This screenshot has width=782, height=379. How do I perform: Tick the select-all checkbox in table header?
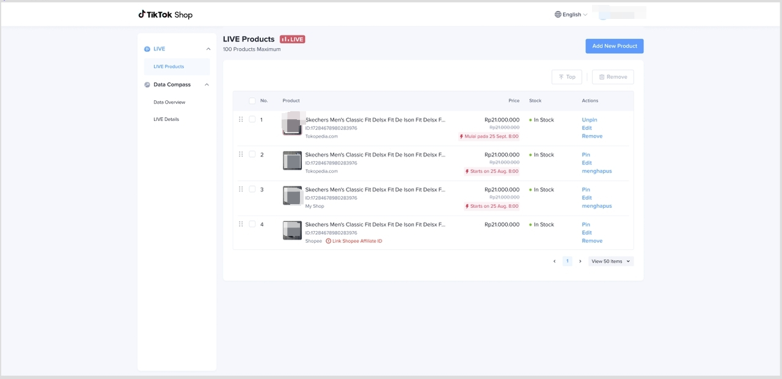click(x=252, y=101)
